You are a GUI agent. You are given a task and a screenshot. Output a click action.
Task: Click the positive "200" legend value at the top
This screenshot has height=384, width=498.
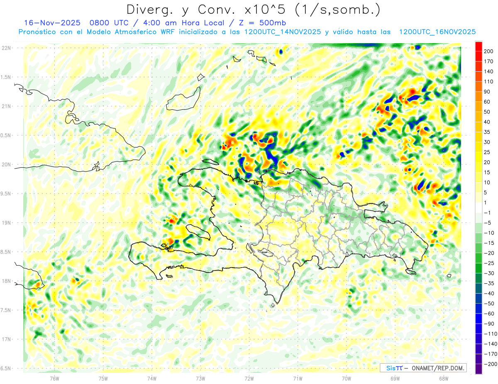pyautogui.click(x=489, y=51)
